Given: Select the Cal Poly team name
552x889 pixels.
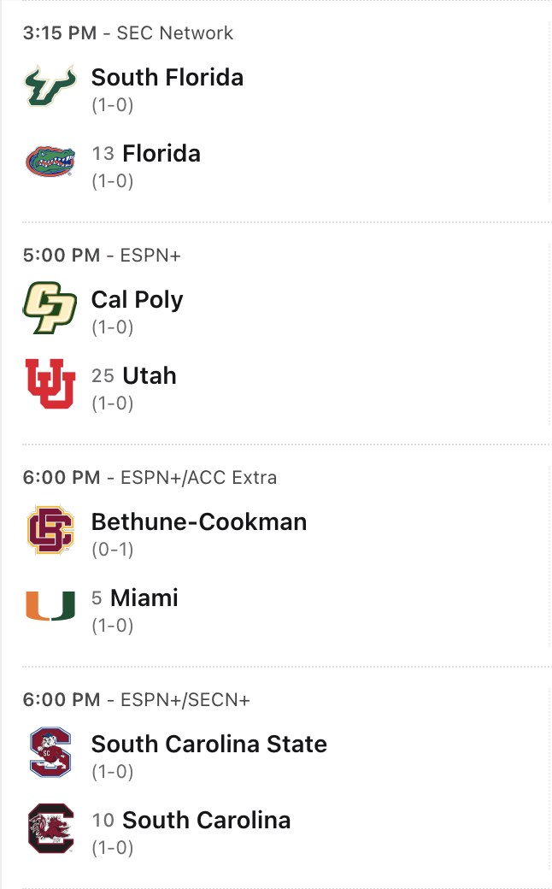Looking at the screenshot, I should 138,300.
